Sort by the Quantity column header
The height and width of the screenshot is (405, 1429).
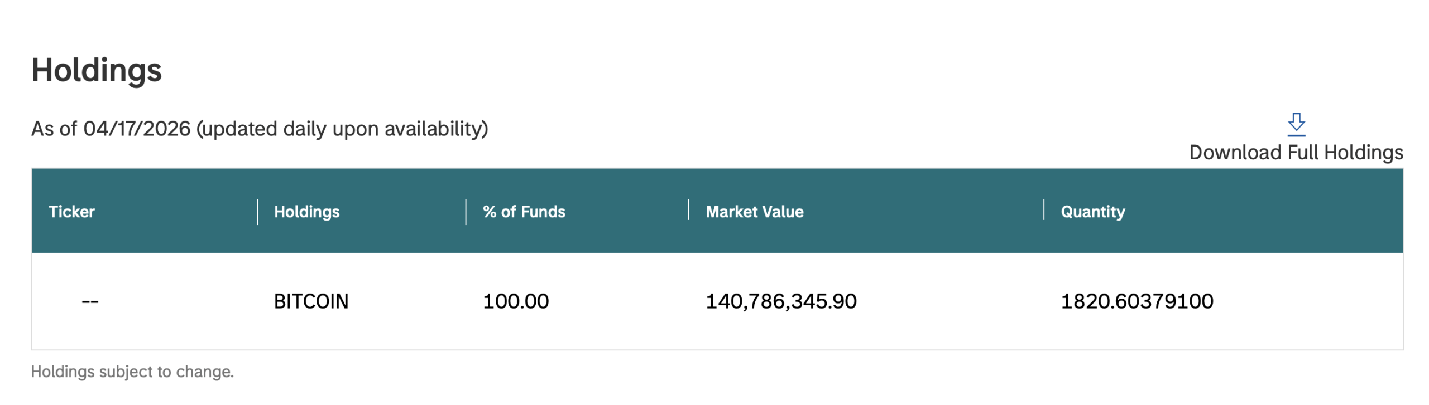coord(1092,212)
